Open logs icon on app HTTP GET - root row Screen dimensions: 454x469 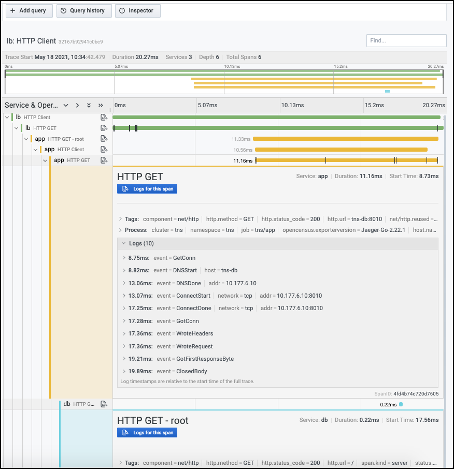[104, 139]
